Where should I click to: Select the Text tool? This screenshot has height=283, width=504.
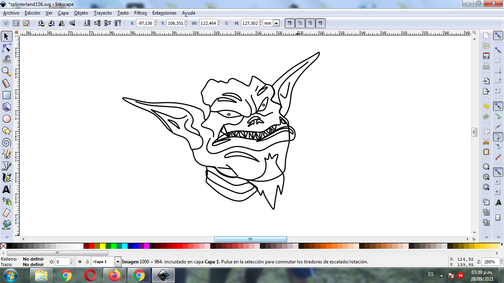(x=6, y=189)
